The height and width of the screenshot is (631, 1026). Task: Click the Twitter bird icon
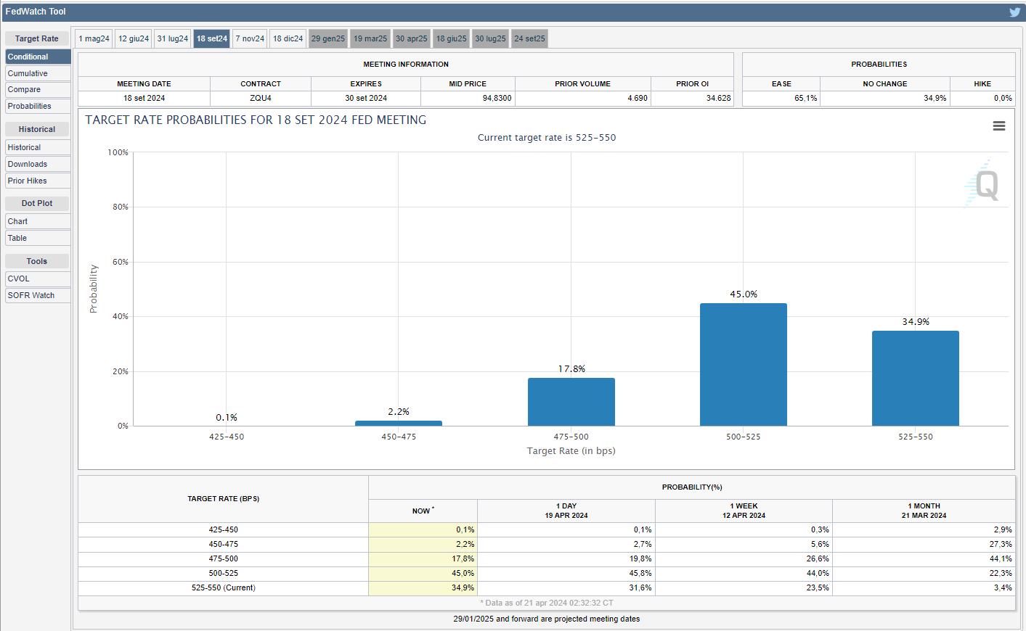pyautogui.click(x=1014, y=12)
